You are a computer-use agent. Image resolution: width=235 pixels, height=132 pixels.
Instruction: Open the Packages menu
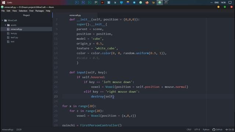(40, 11)
